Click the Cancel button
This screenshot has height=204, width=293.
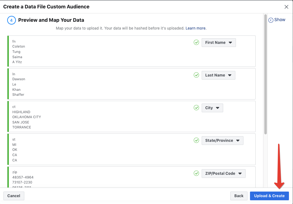click(14, 196)
